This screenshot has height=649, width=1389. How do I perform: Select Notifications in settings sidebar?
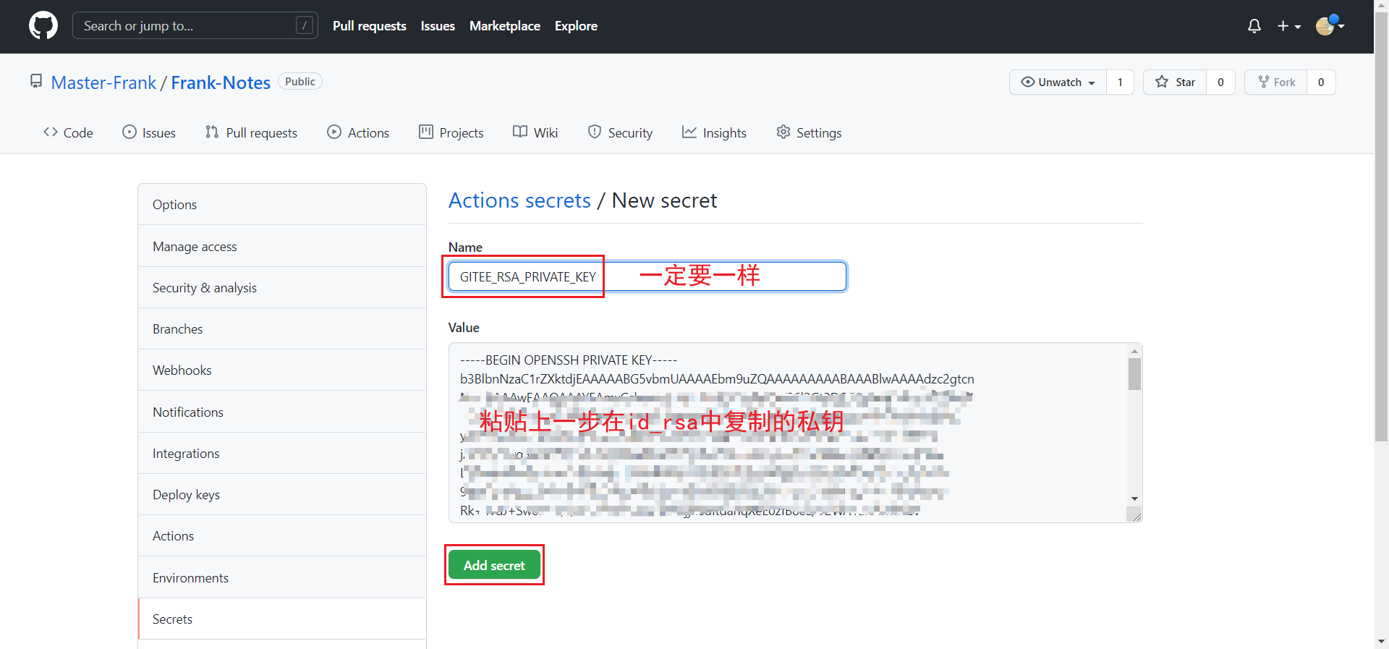coord(282,412)
